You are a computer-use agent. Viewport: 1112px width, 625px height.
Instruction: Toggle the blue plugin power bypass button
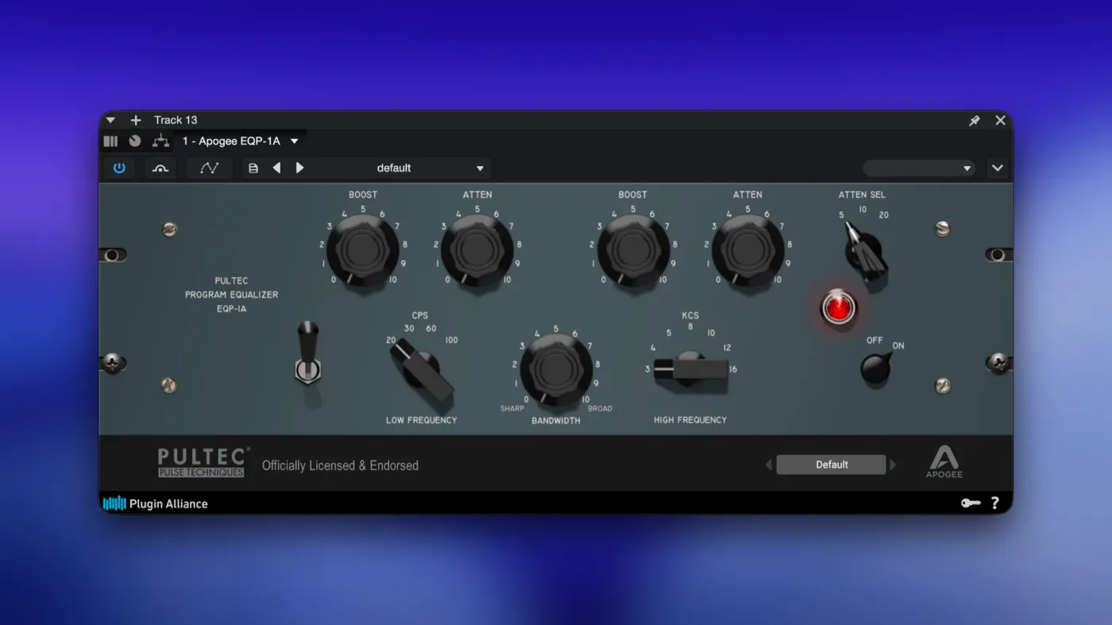(x=119, y=168)
